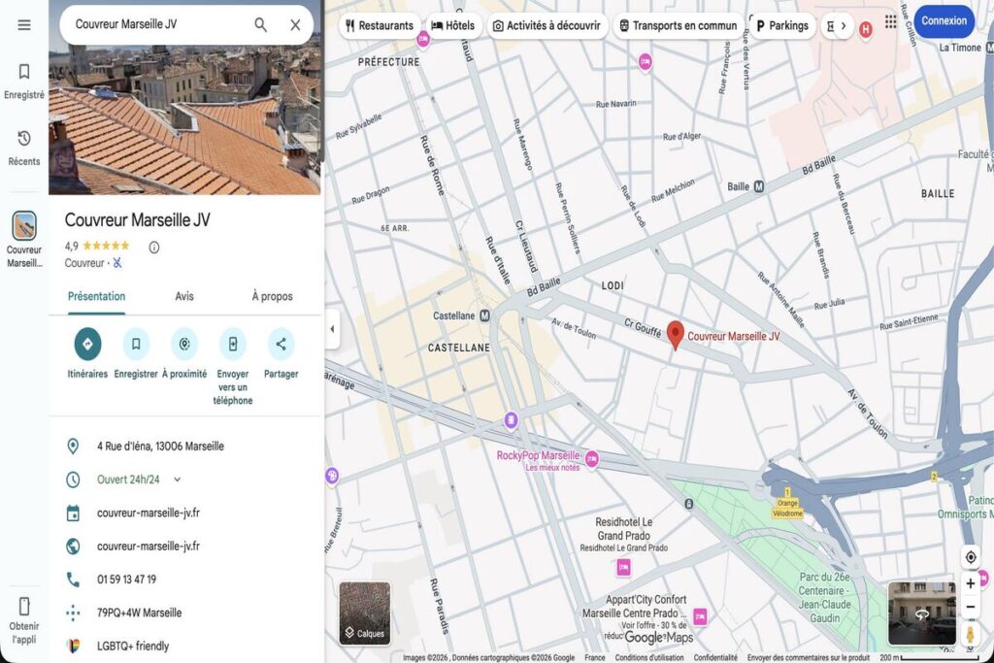Screen dimensions: 994x663
Task: Click the telephone handset icon
Action: pyautogui.click(x=73, y=580)
